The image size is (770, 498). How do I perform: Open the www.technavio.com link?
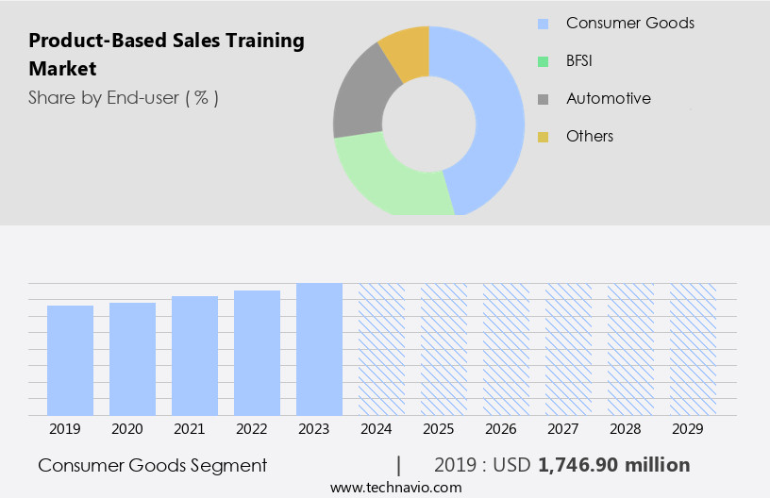tap(395, 487)
